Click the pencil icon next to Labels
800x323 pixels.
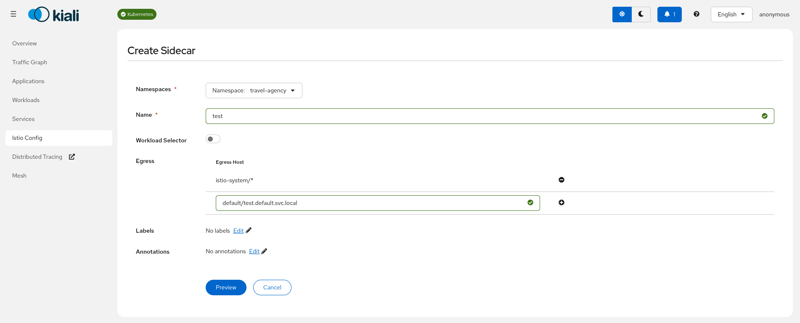tap(249, 230)
